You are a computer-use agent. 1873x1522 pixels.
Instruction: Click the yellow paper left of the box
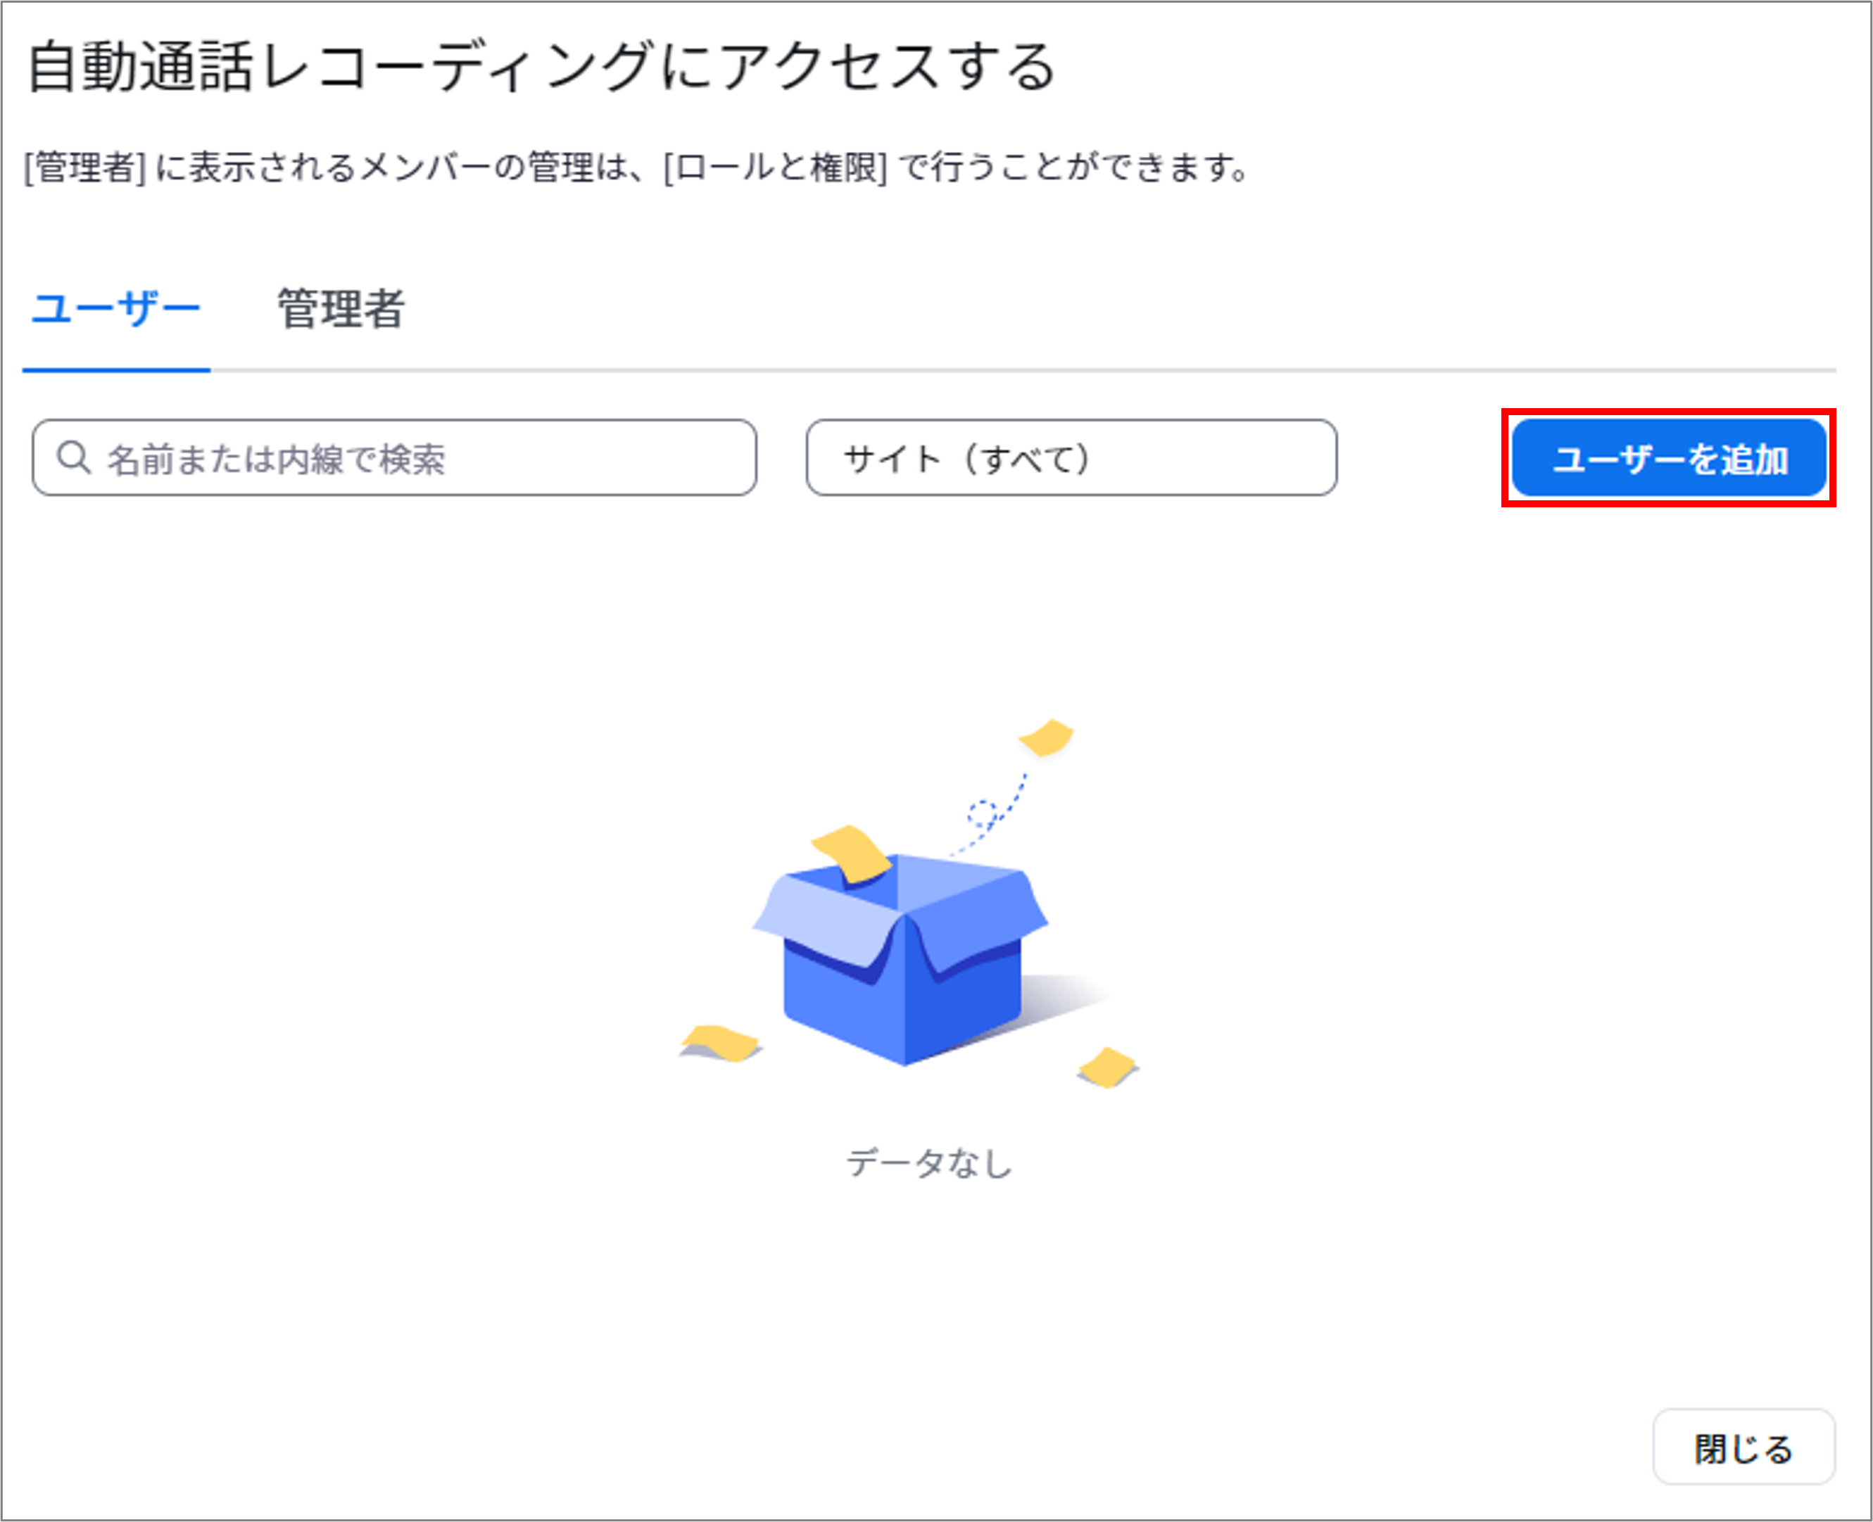tap(721, 1042)
